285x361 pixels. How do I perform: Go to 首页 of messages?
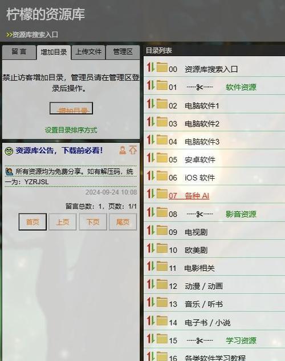click(x=32, y=222)
